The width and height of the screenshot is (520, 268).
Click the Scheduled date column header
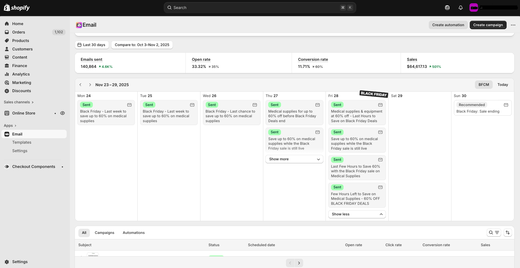tap(261, 245)
